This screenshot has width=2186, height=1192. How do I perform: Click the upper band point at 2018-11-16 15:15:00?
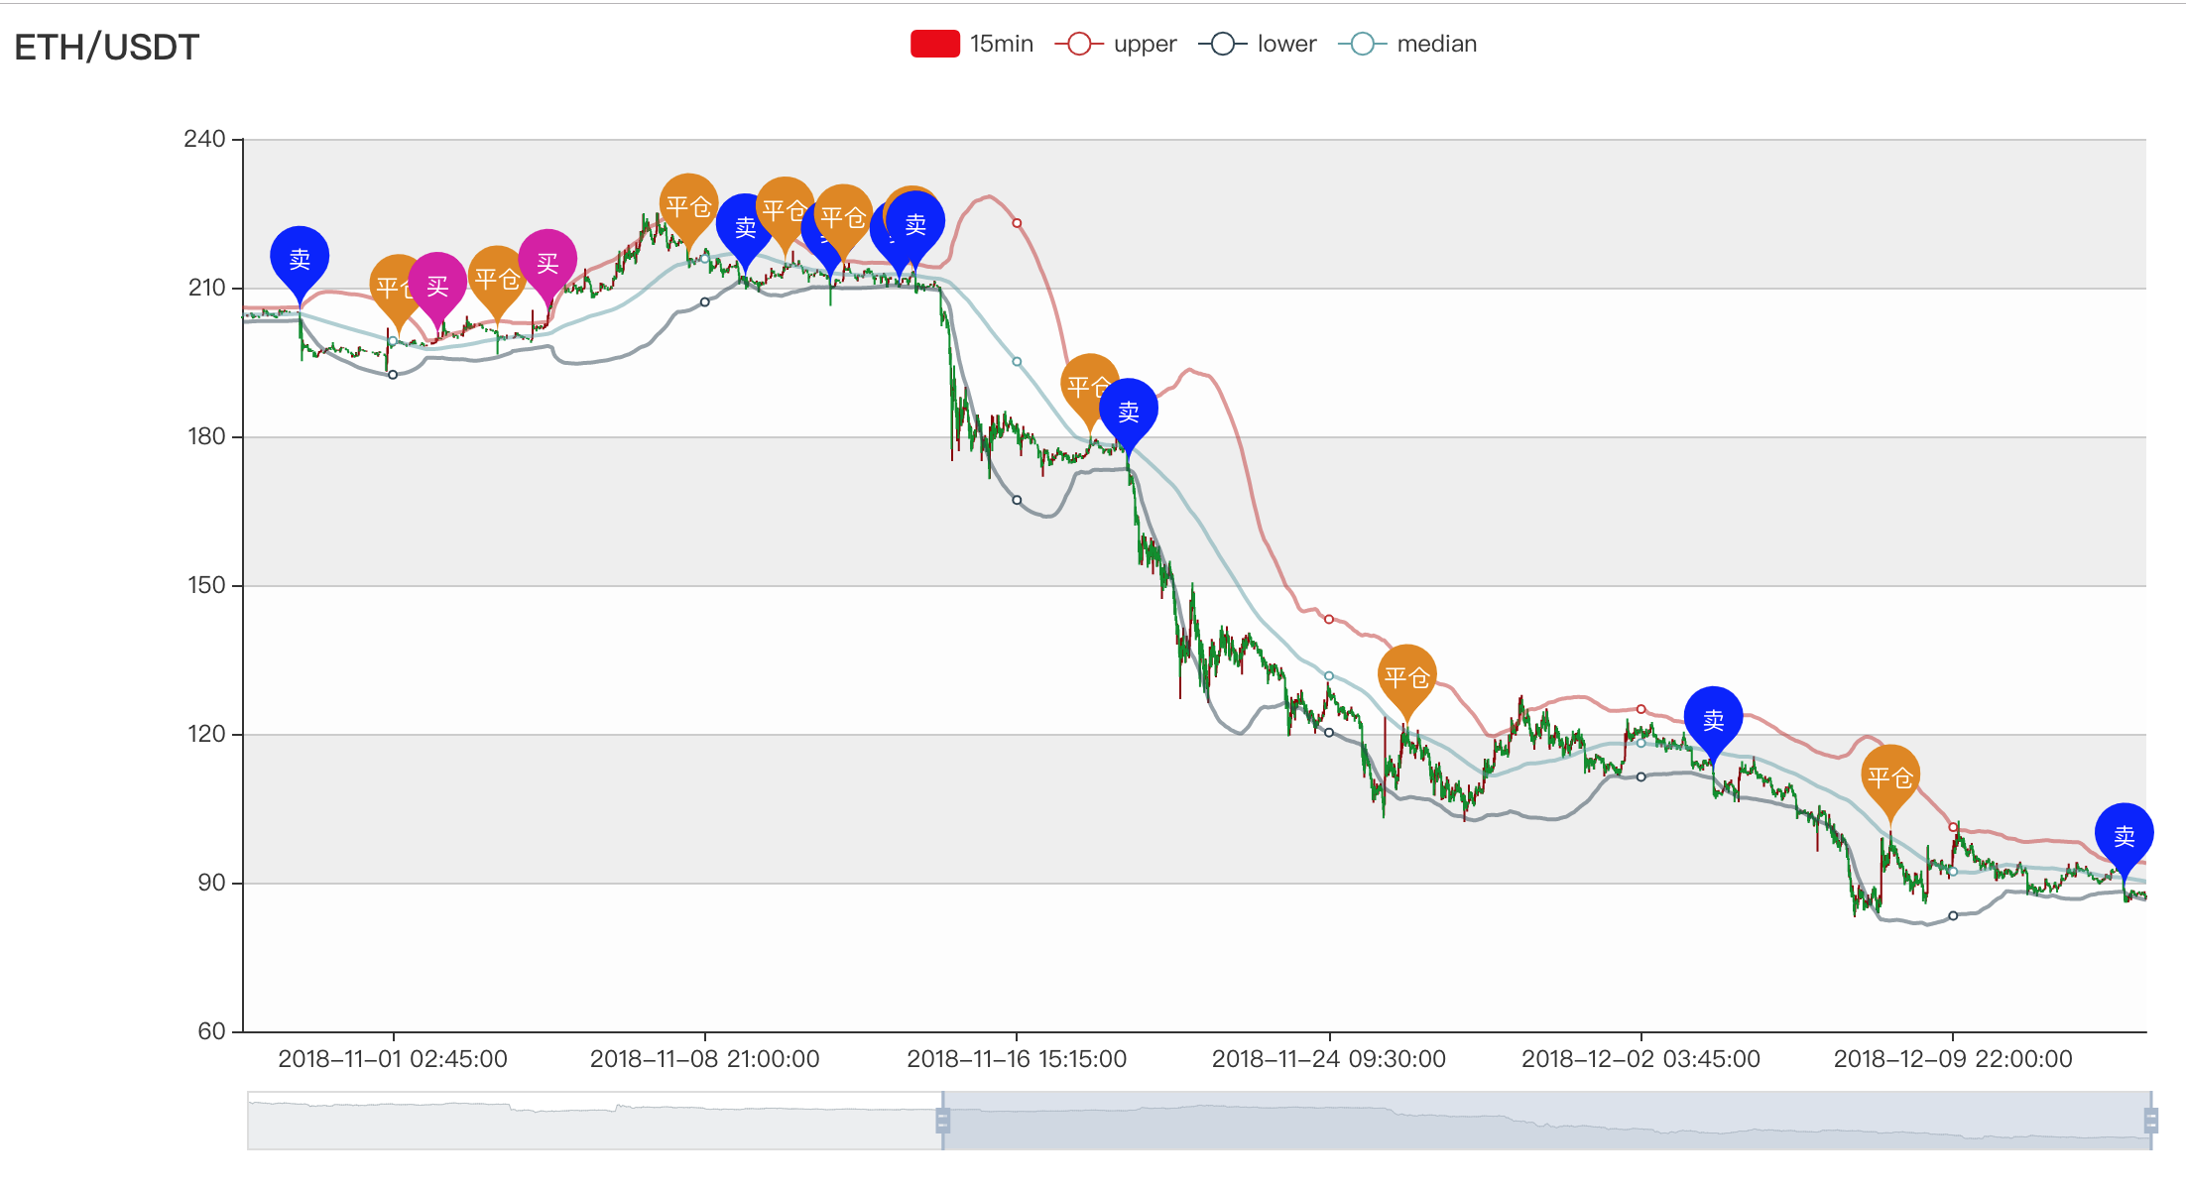click(1017, 223)
